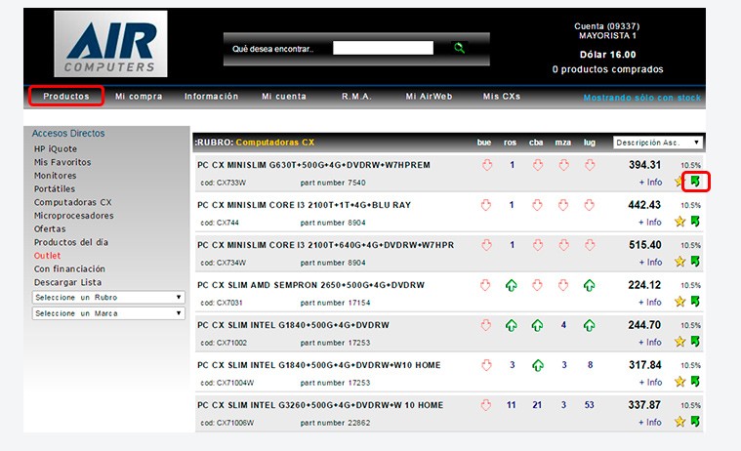The image size is (741, 451).
Task: Go to Mis Favoritos
Action: click(x=62, y=162)
